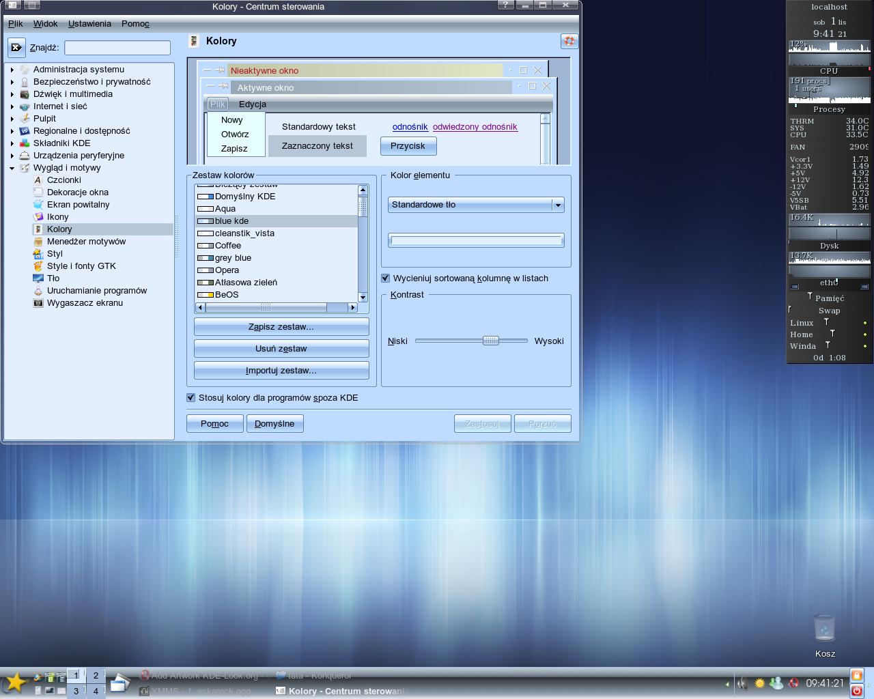Expand Administracja systemu category
Viewport: 874px width, 699px height.
(12, 70)
